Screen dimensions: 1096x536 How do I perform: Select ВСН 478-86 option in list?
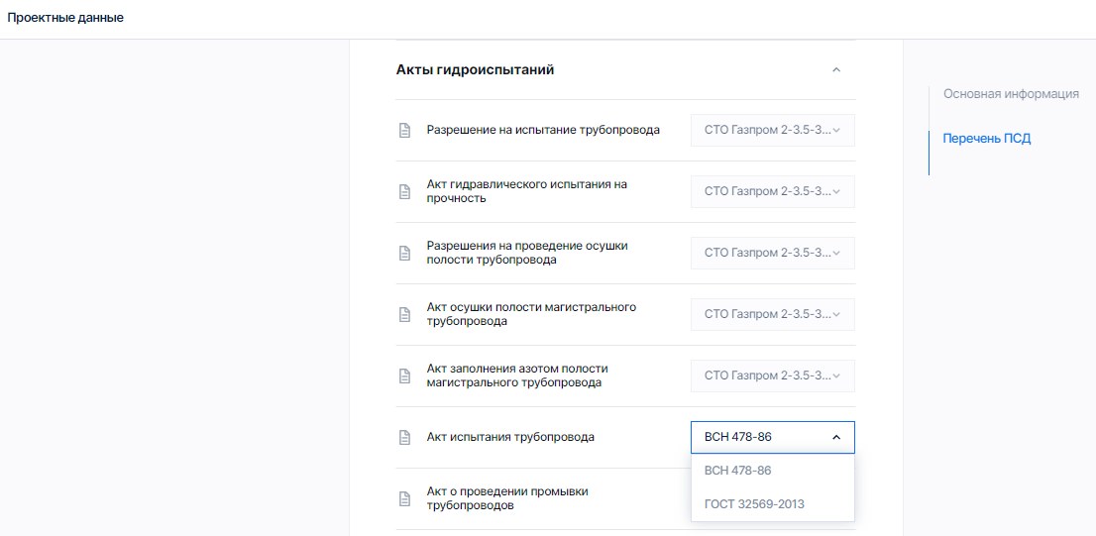(772, 471)
